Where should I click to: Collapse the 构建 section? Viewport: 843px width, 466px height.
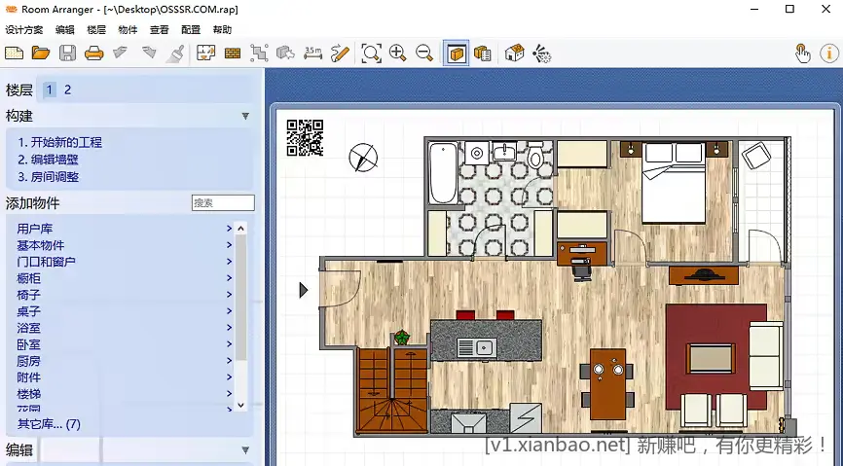[x=245, y=116]
